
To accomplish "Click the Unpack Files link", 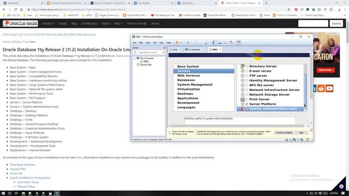I will [18, 169].
